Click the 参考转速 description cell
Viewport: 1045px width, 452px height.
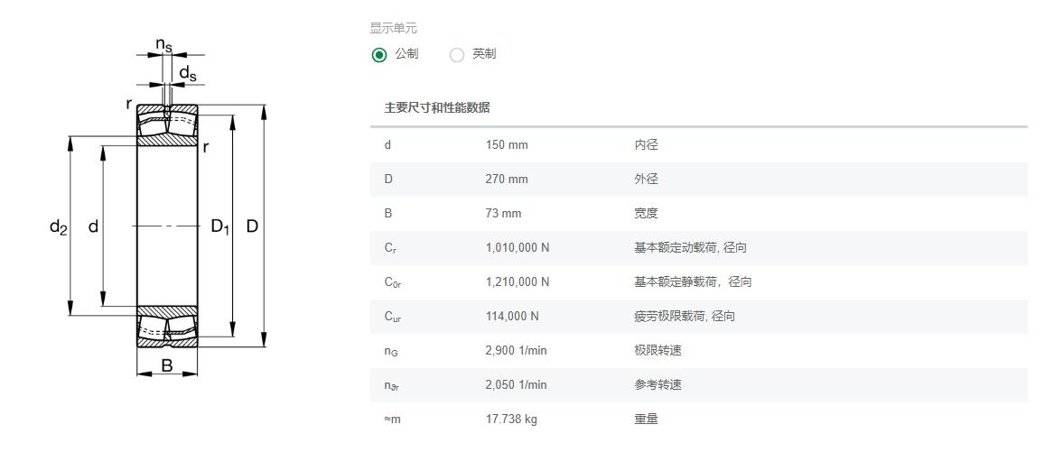[658, 384]
